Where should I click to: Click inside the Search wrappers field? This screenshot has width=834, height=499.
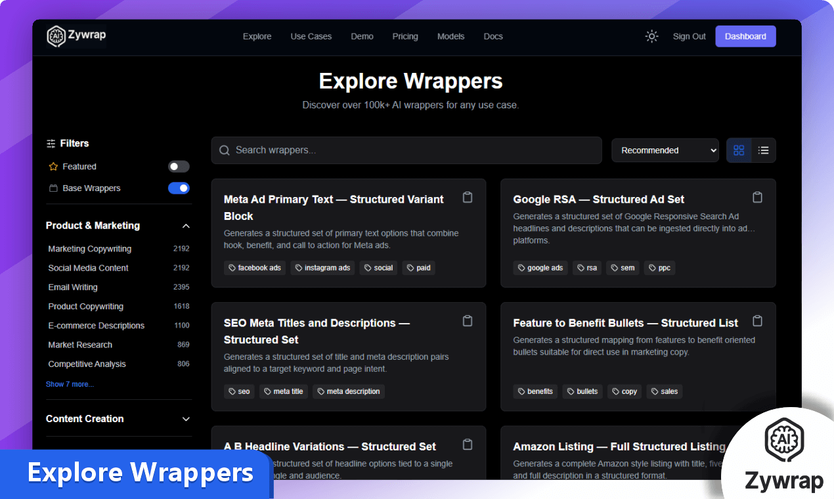pos(406,150)
